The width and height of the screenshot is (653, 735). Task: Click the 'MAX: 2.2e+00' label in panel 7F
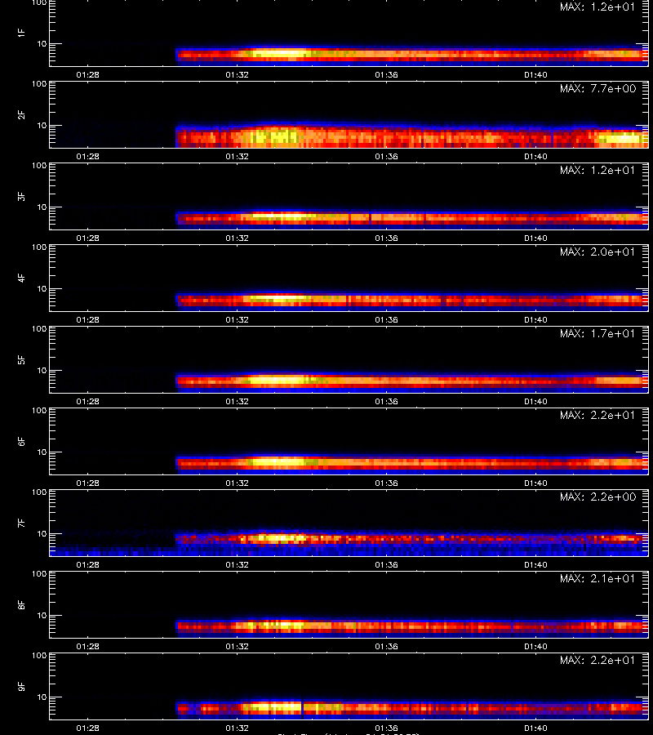pyautogui.click(x=597, y=497)
